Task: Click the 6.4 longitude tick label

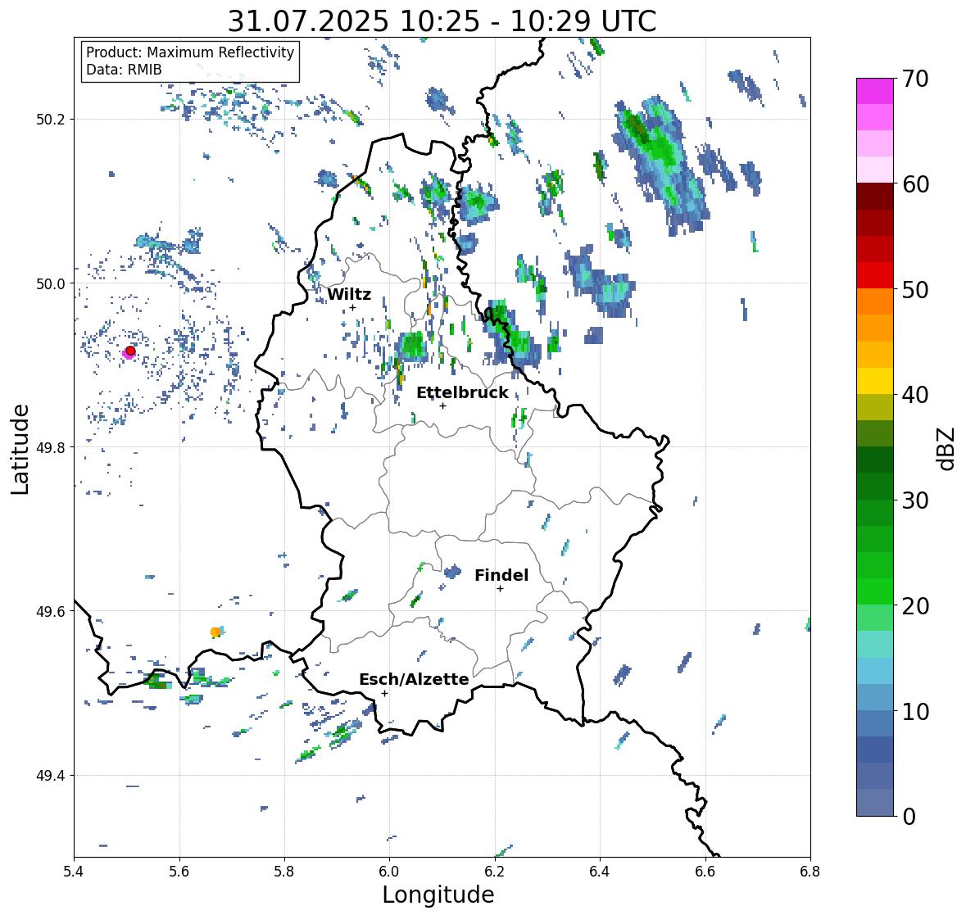Action: point(600,871)
